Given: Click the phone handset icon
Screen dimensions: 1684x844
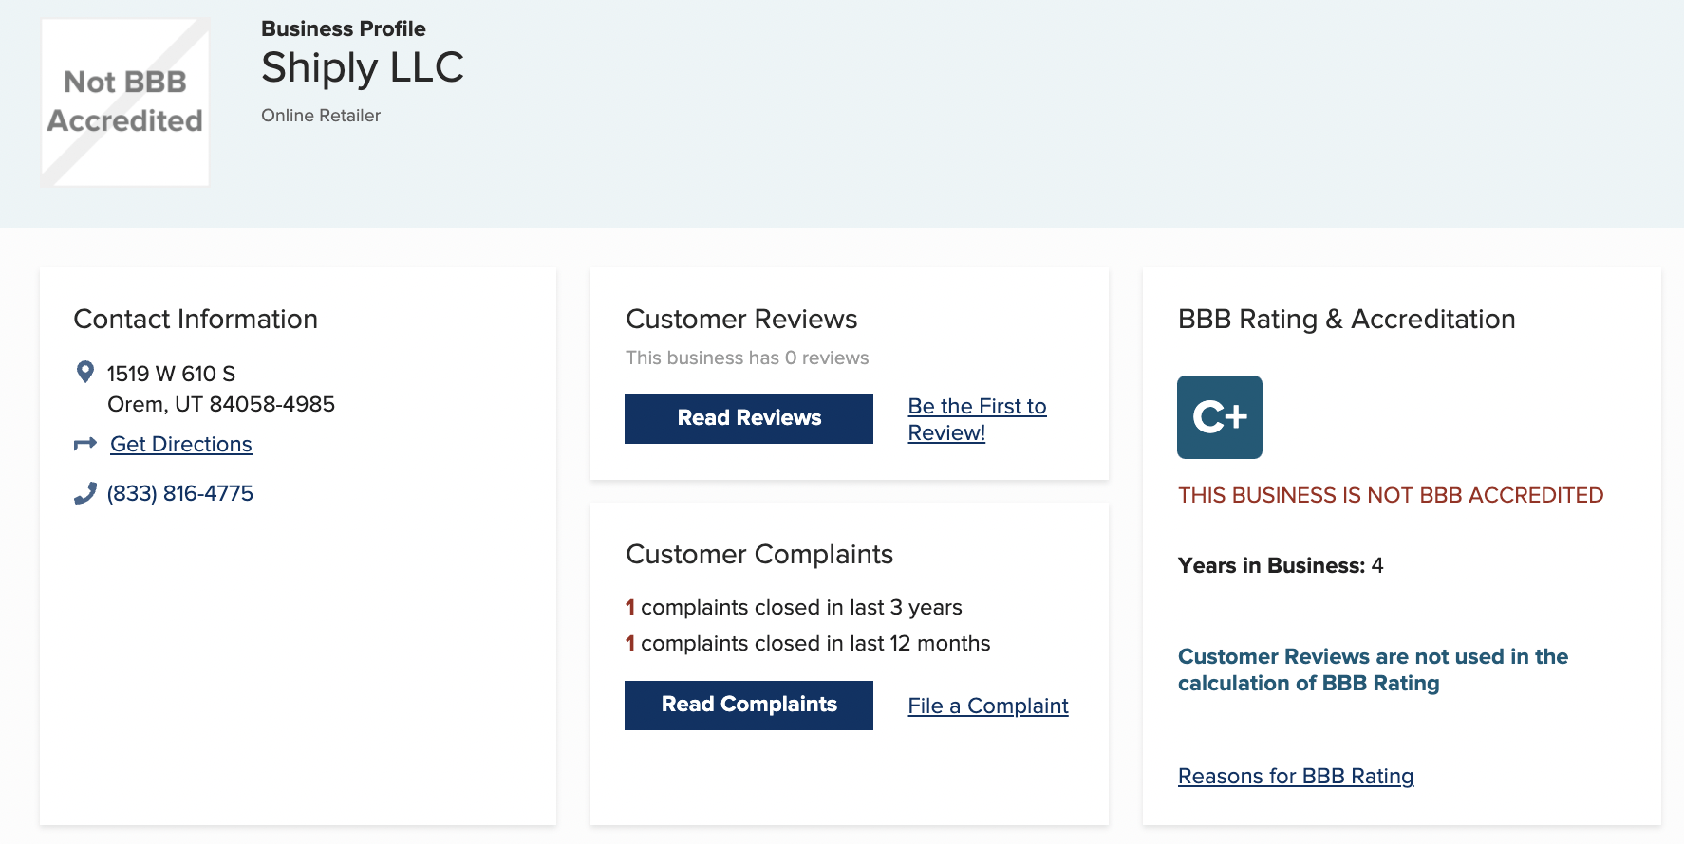Looking at the screenshot, I should 85,493.
